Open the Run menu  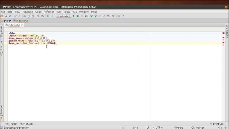(x=59, y=12)
